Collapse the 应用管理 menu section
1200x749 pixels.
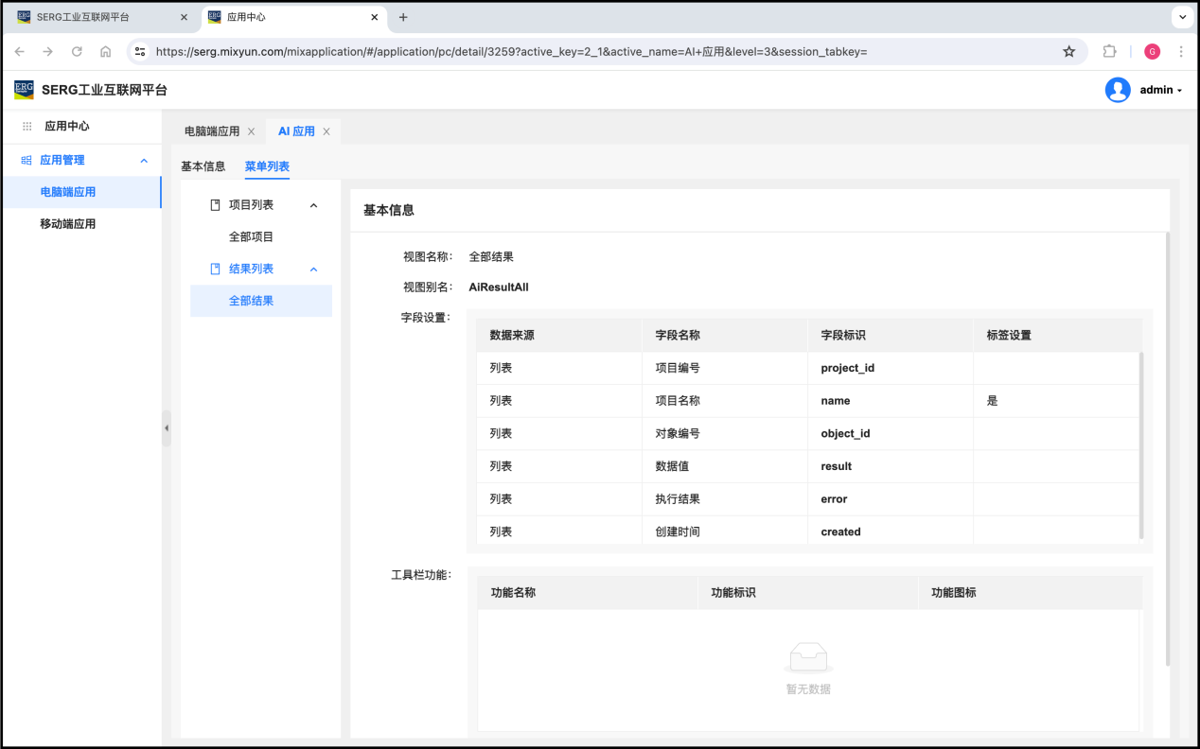[x=144, y=161]
